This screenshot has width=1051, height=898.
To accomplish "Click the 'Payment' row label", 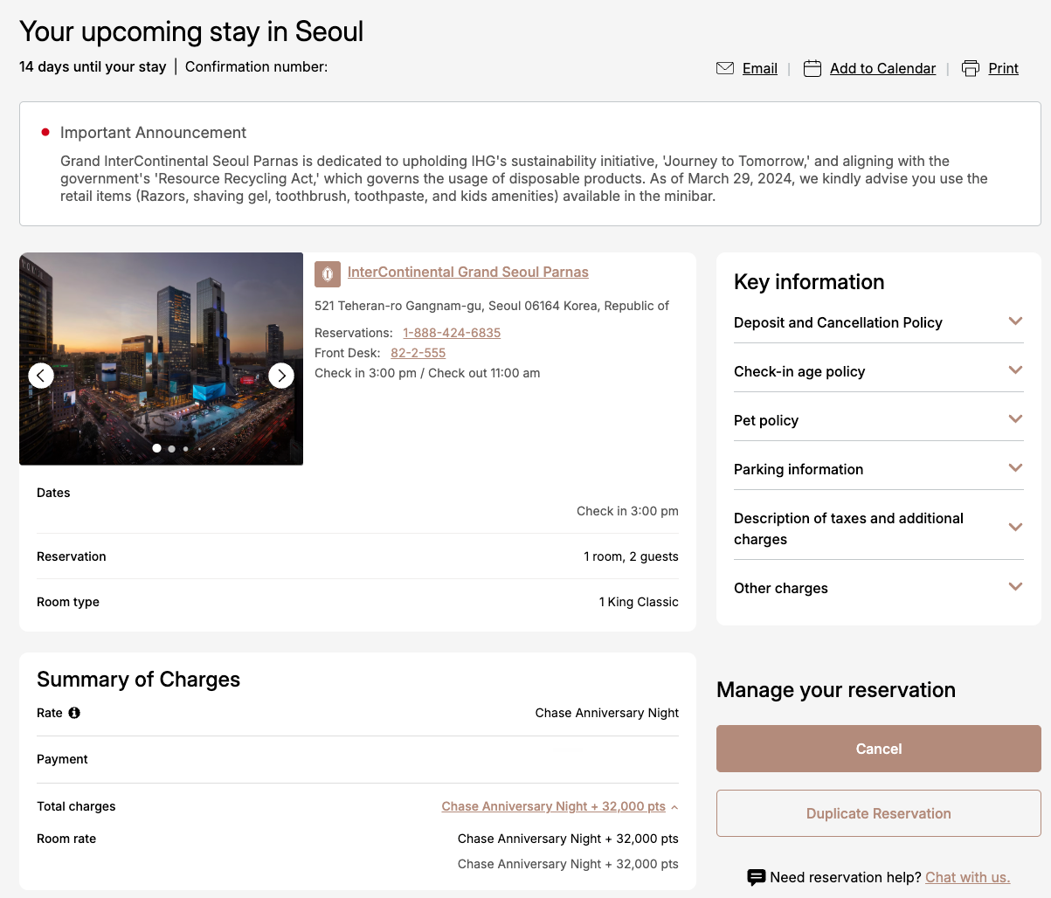I will click(x=62, y=759).
